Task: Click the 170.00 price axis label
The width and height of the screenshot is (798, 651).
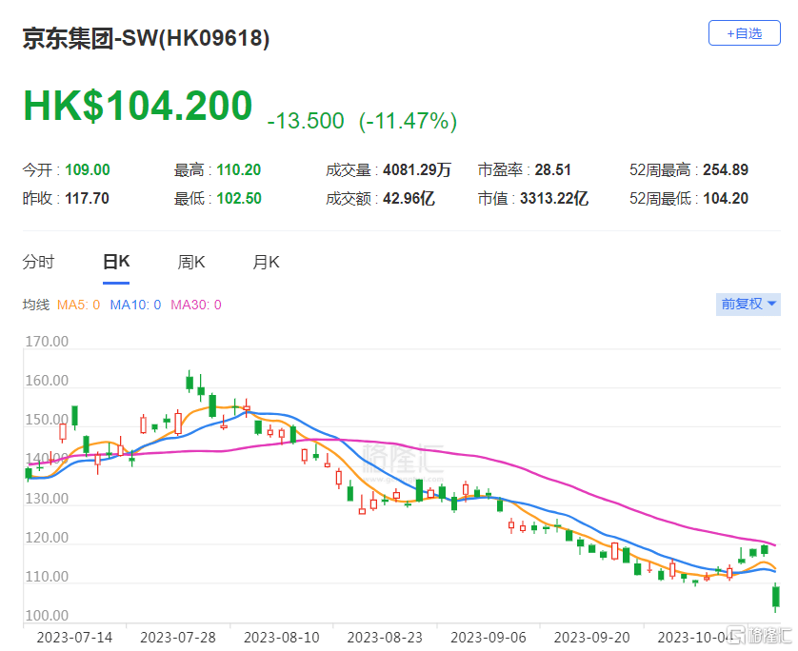Action: (47, 342)
